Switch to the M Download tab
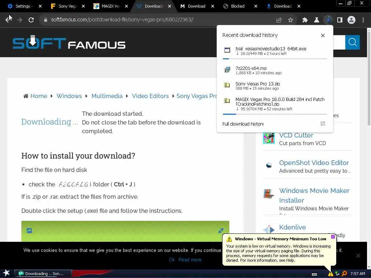The height and width of the screenshot is (278, 371). [x=196, y=6]
